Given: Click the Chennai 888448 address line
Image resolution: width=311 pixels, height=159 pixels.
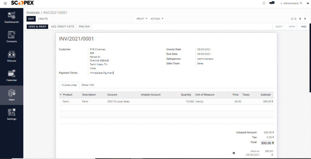Looking at the screenshot, I should (x=99, y=61).
